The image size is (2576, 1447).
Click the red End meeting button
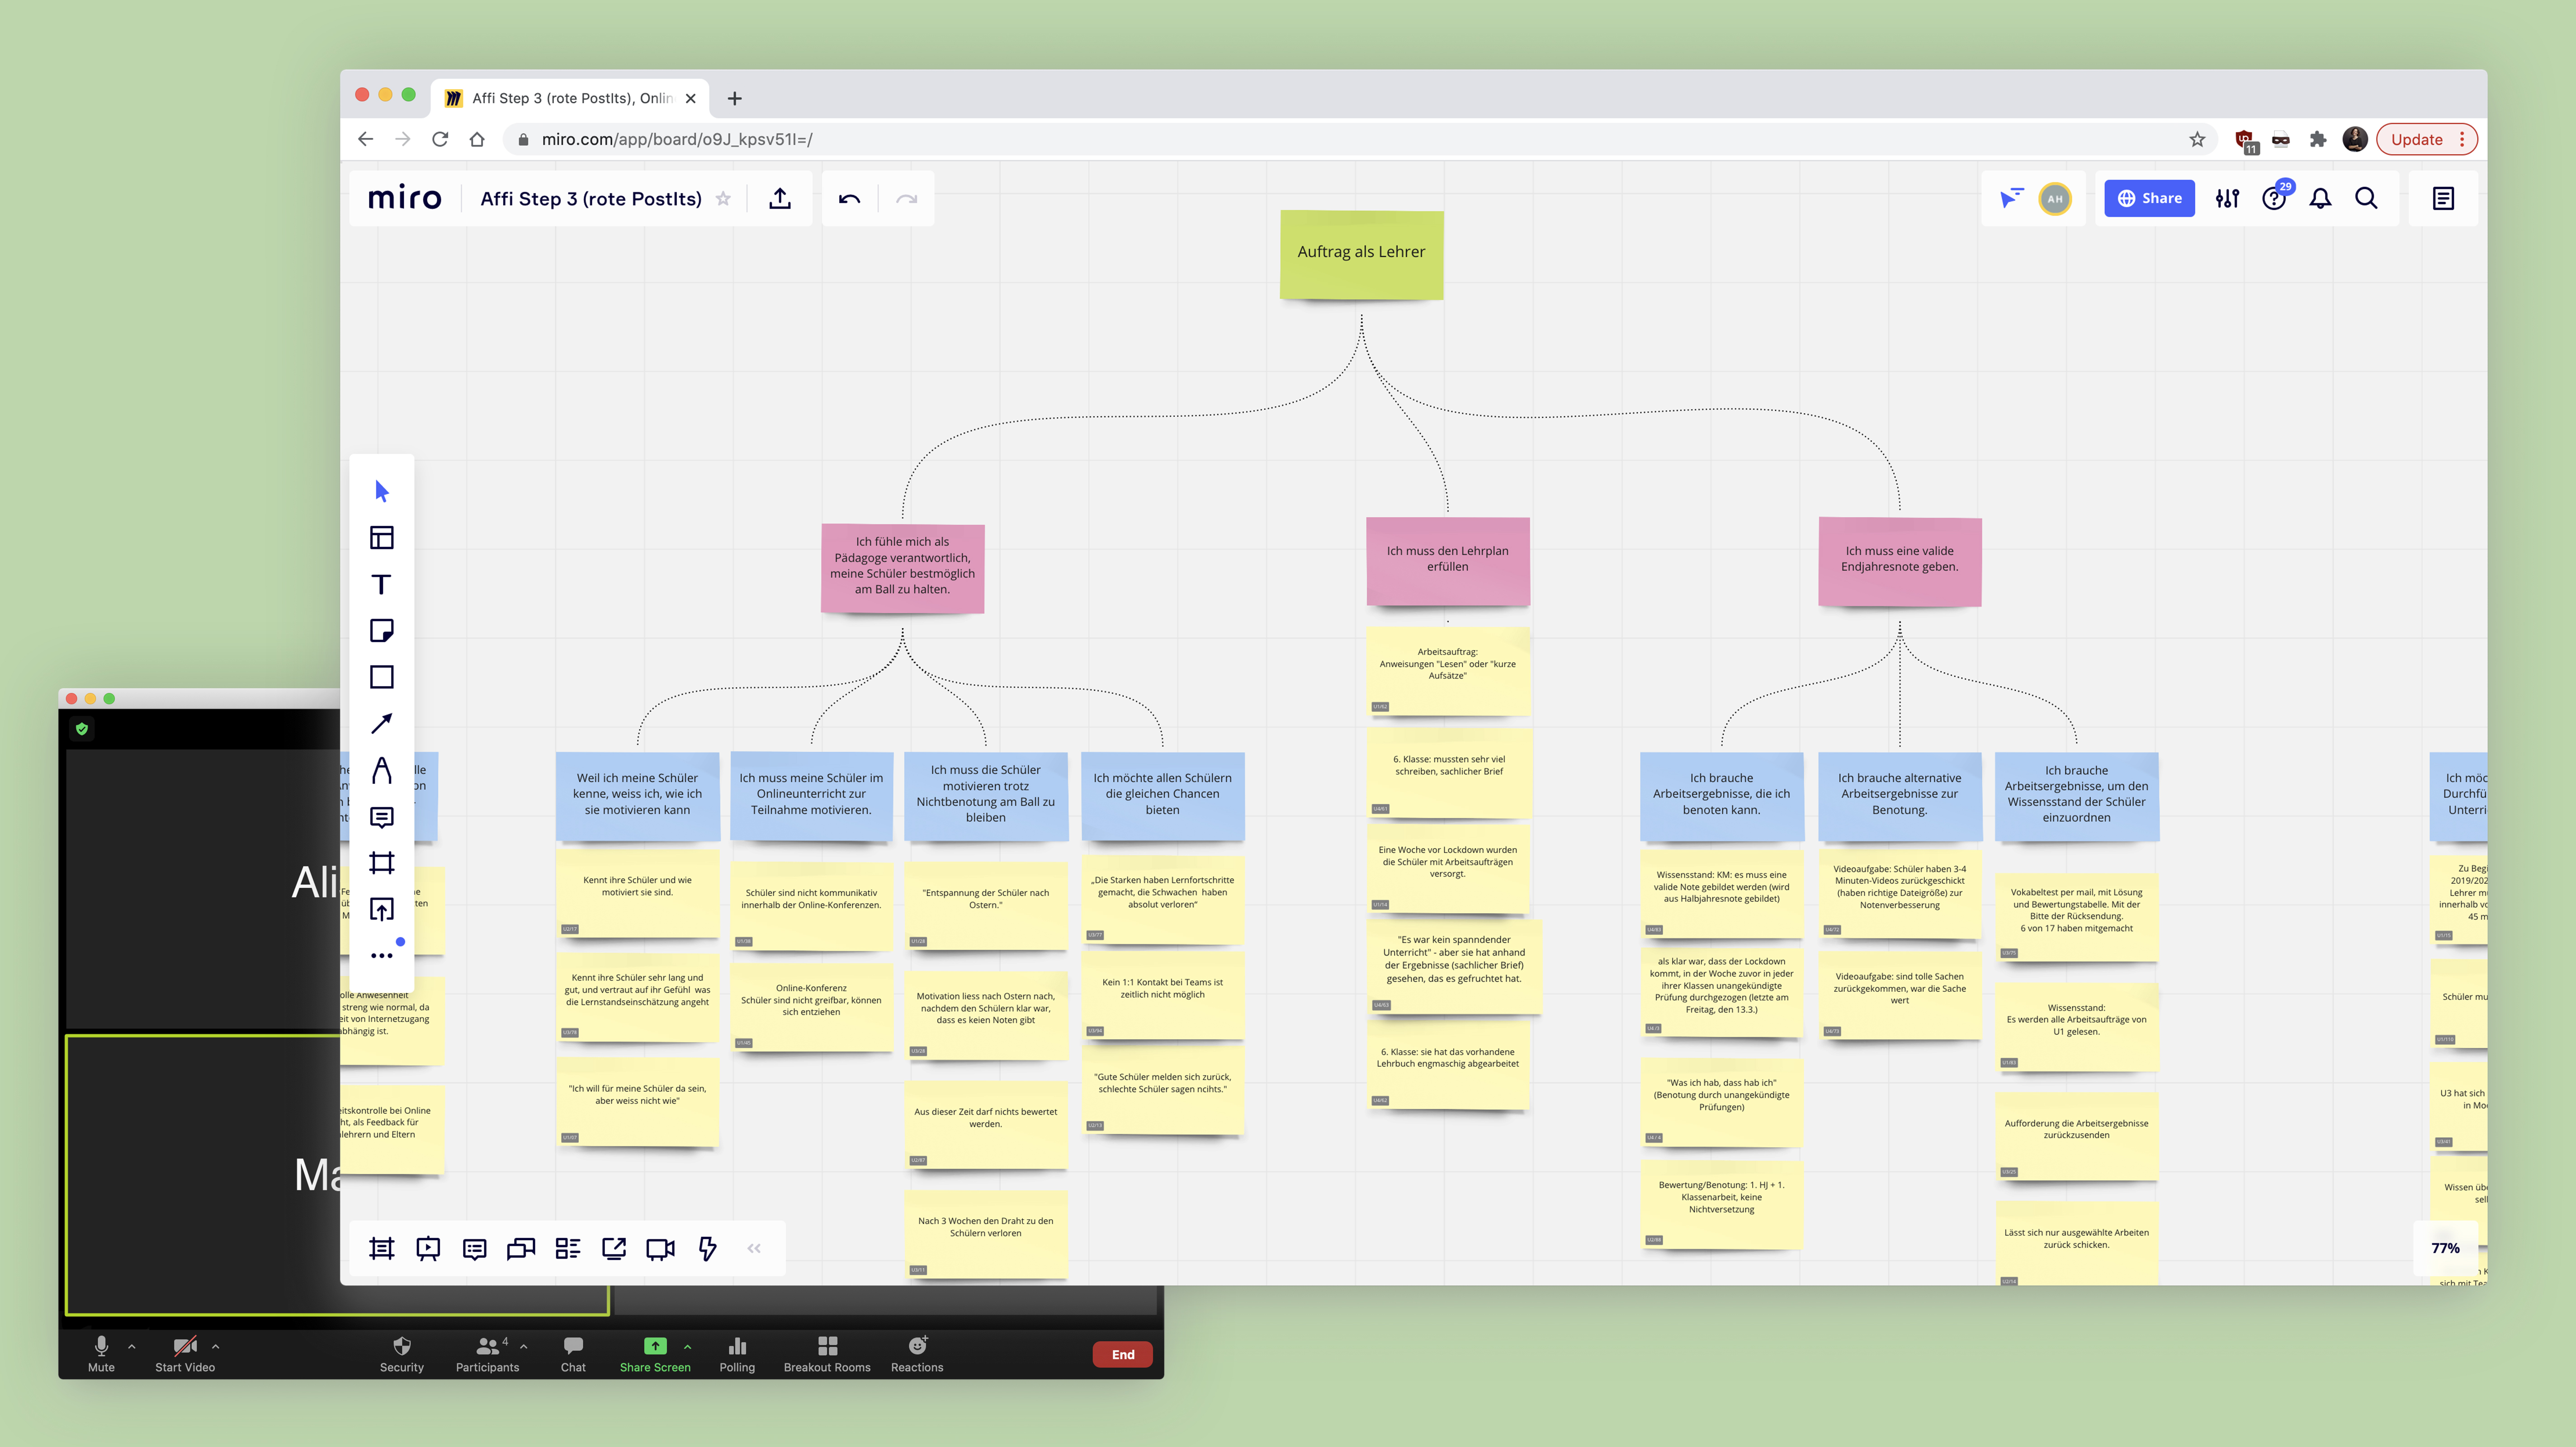(x=1123, y=1354)
